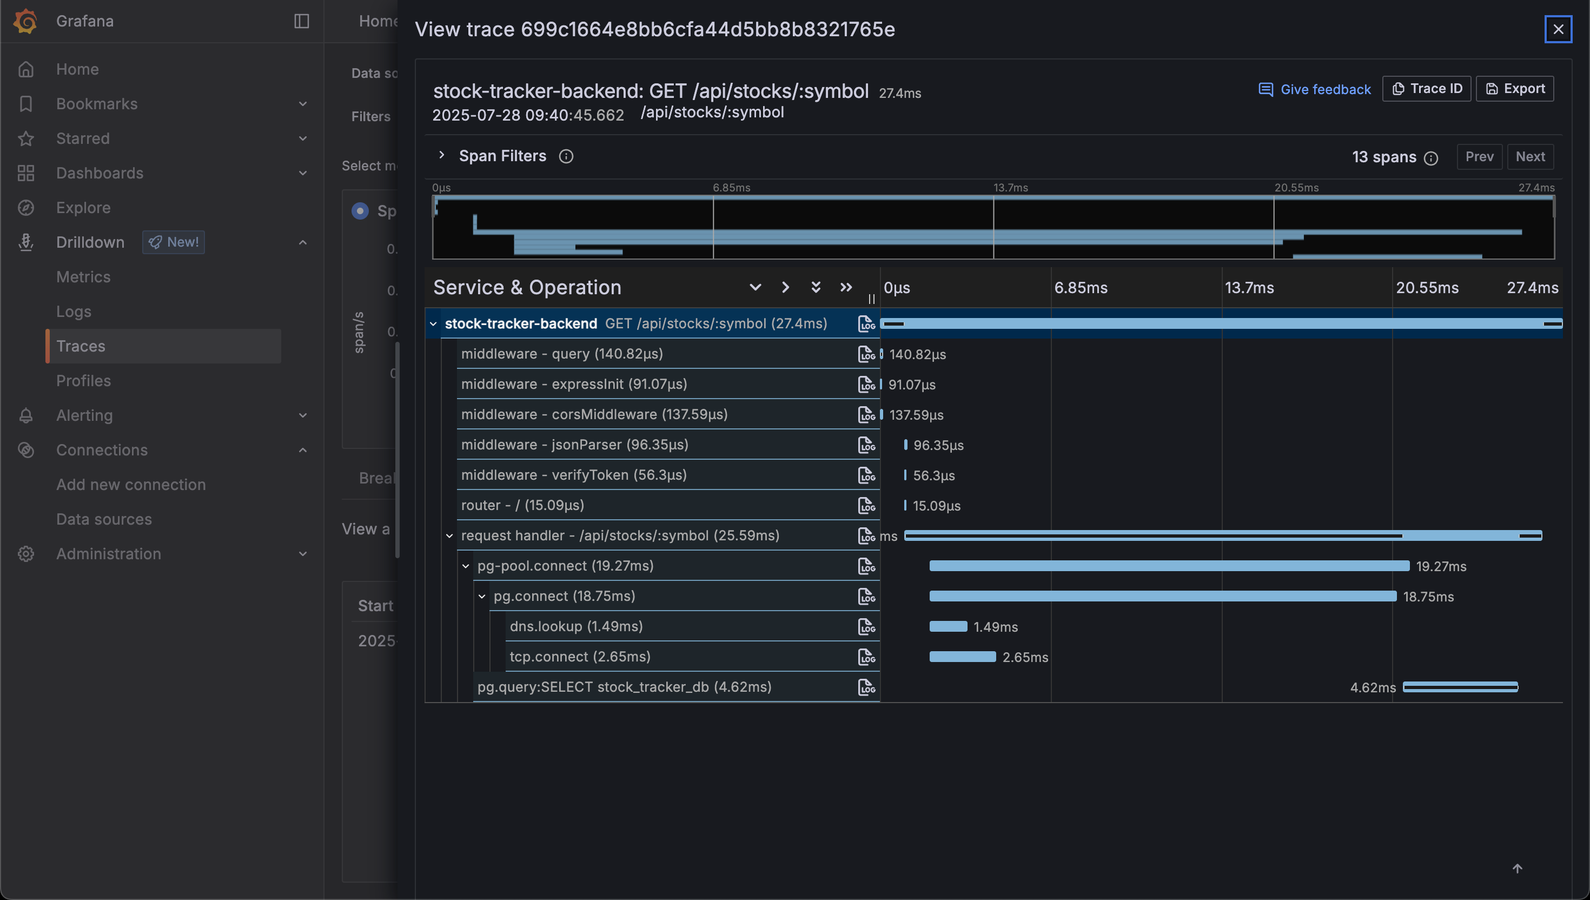The width and height of the screenshot is (1590, 900).
Task: Select the router - / span row
Action: [667, 505]
